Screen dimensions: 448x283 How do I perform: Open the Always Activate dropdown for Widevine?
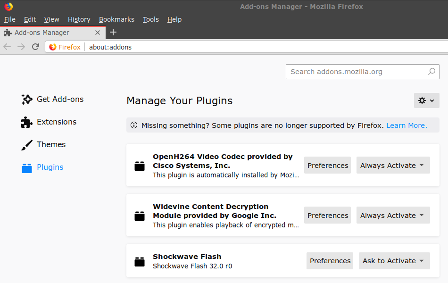point(393,215)
